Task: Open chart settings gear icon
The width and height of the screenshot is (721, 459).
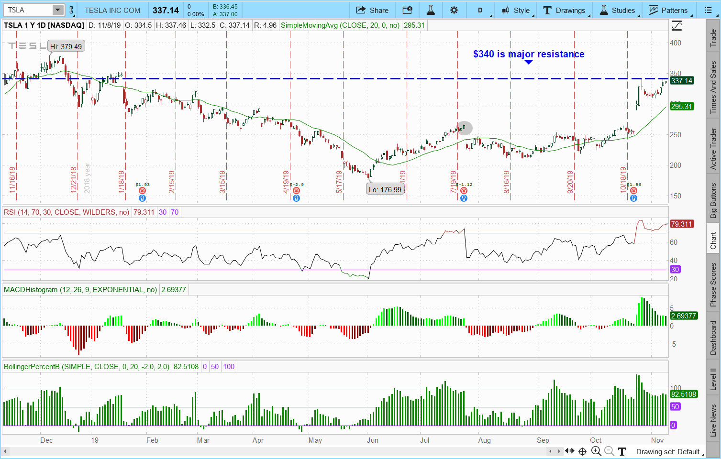Action: tap(454, 10)
